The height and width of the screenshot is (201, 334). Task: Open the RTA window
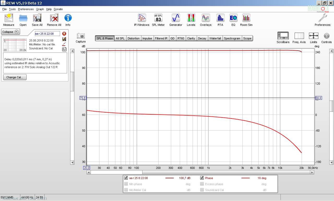[x=220, y=20]
